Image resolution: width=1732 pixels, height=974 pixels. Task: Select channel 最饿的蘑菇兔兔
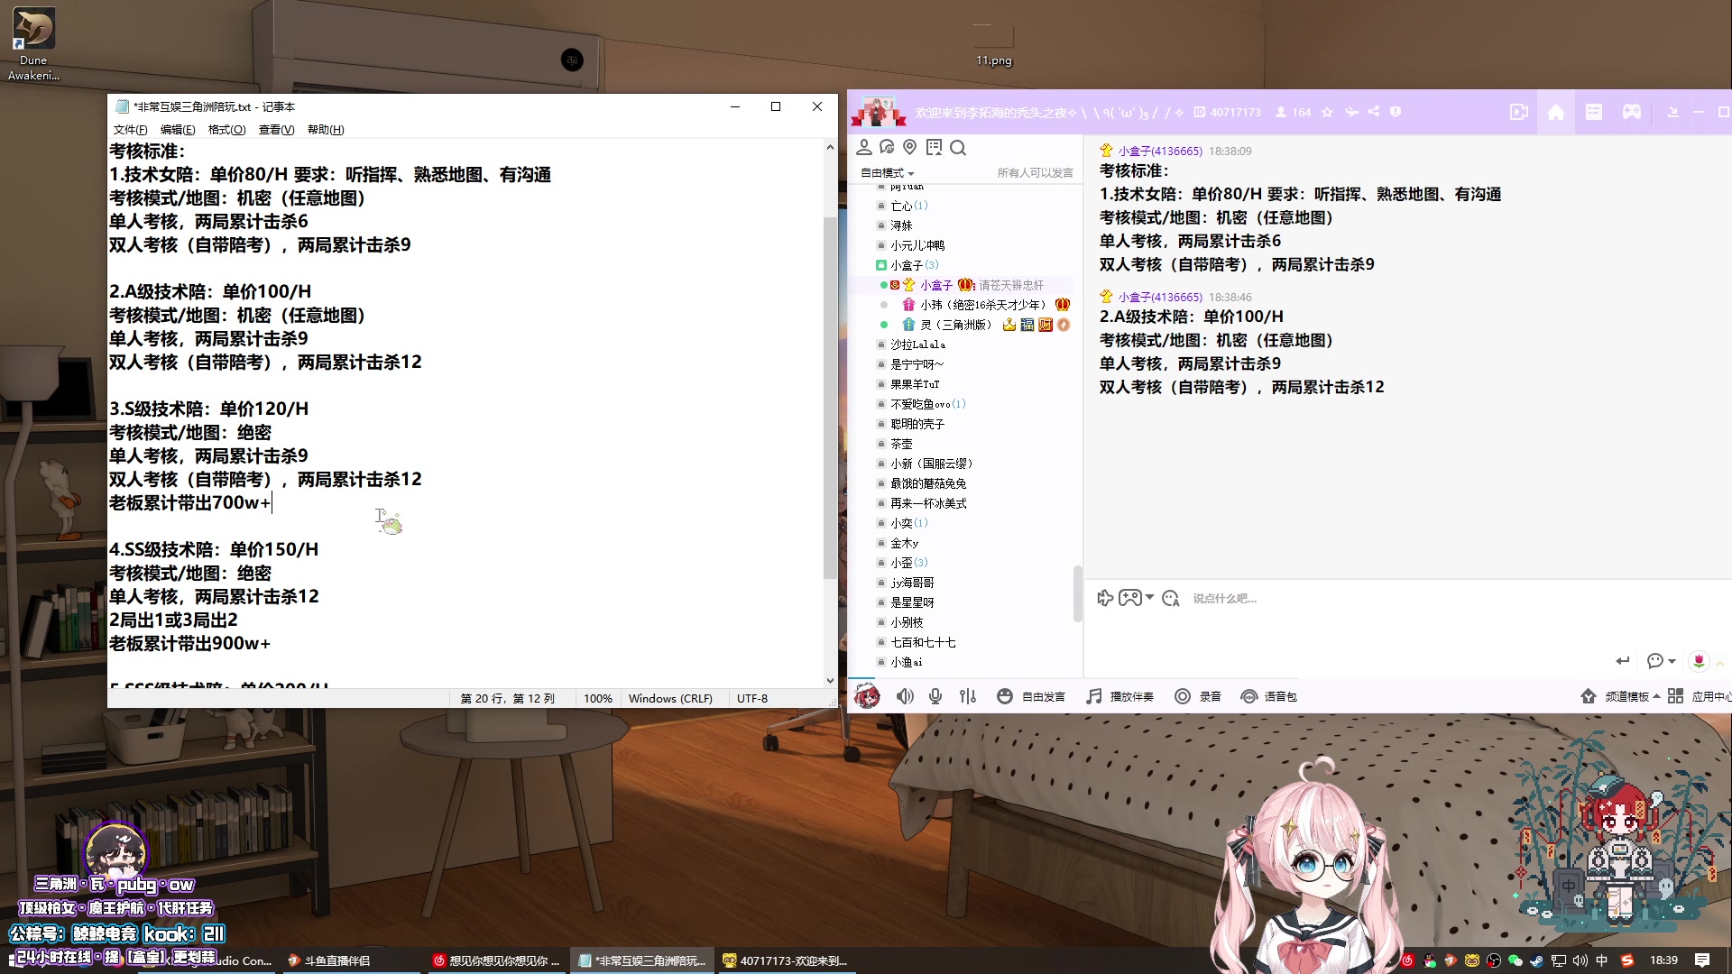point(927,483)
